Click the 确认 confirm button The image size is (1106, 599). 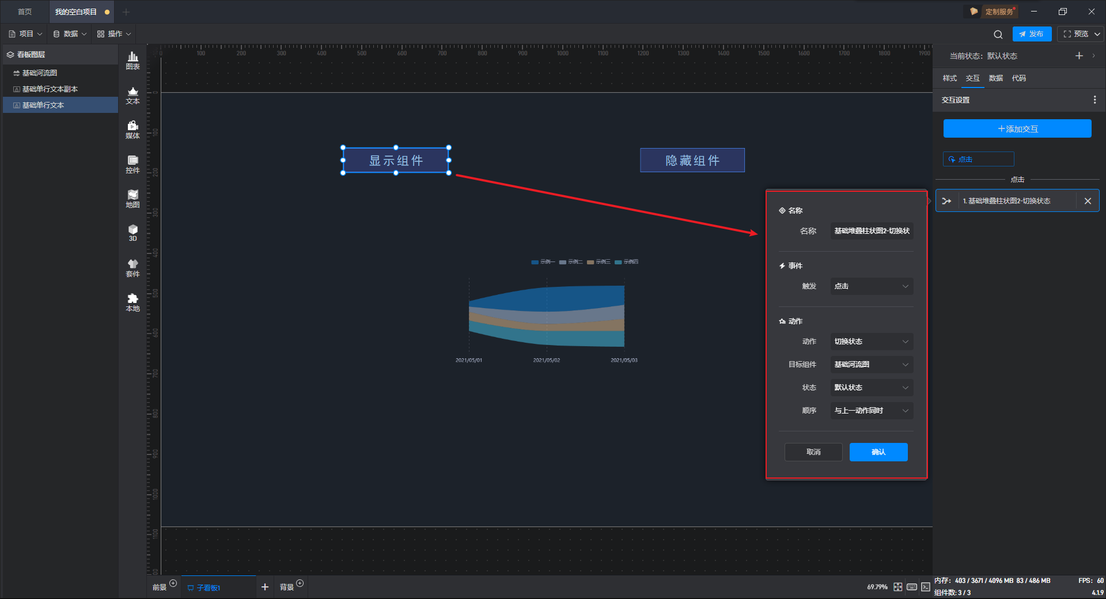pos(878,452)
